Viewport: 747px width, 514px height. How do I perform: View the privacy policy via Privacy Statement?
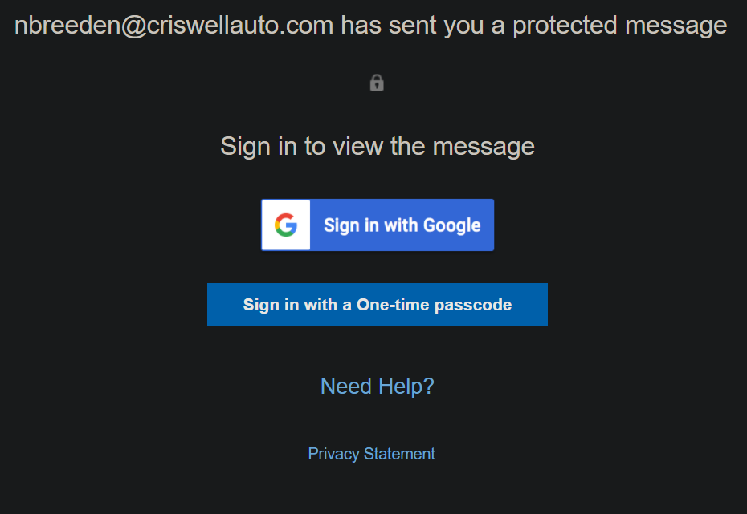pyautogui.click(x=372, y=454)
